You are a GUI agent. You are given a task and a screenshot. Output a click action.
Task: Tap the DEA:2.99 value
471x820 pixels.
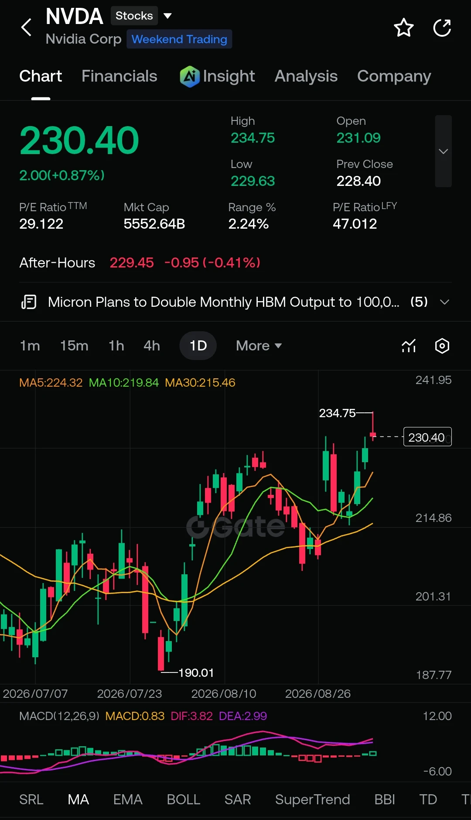(243, 716)
